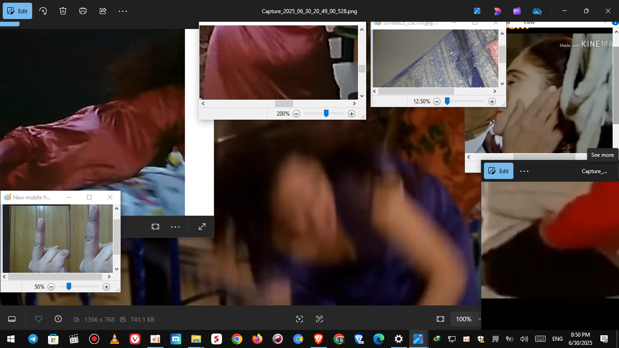This screenshot has width=619, height=348.
Task: Click the OneDrive cloud icon in title bar
Action: tap(537, 11)
